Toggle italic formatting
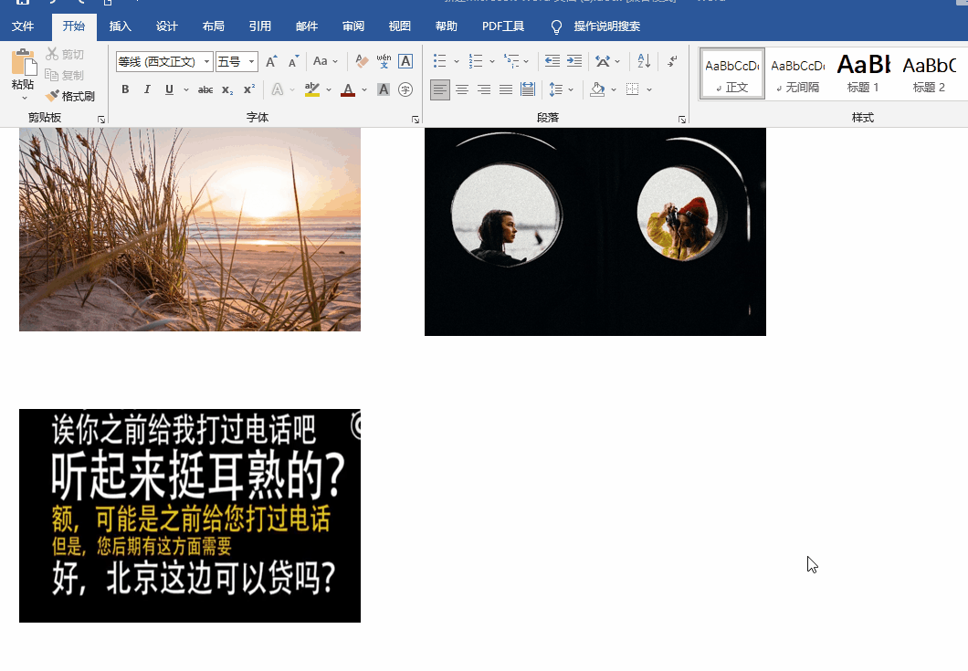968x671 pixels. pyautogui.click(x=147, y=89)
